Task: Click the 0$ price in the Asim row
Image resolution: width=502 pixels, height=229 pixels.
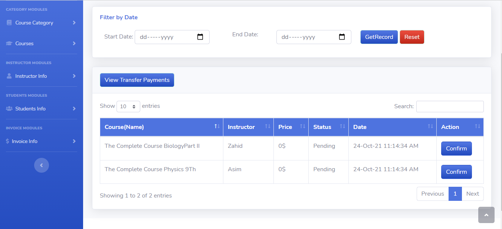Action: [x=282, y=169]
